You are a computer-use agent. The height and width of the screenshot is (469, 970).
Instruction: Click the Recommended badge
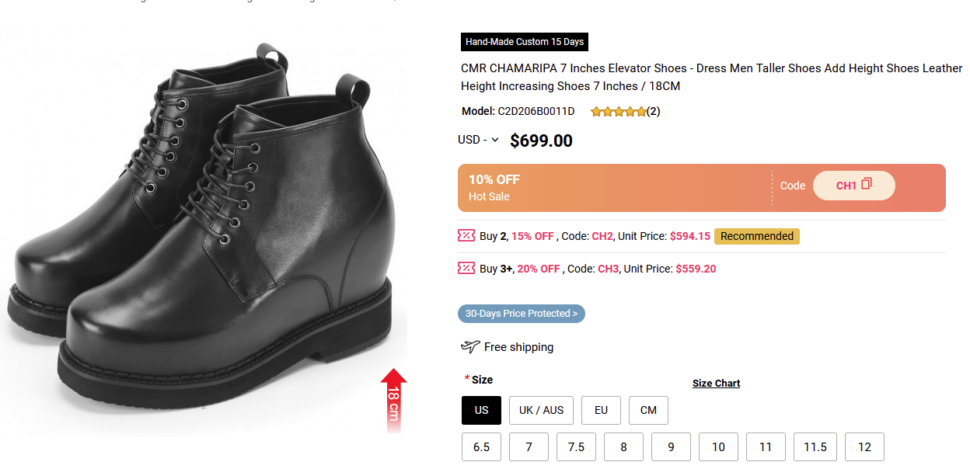[x=756, y=236]
